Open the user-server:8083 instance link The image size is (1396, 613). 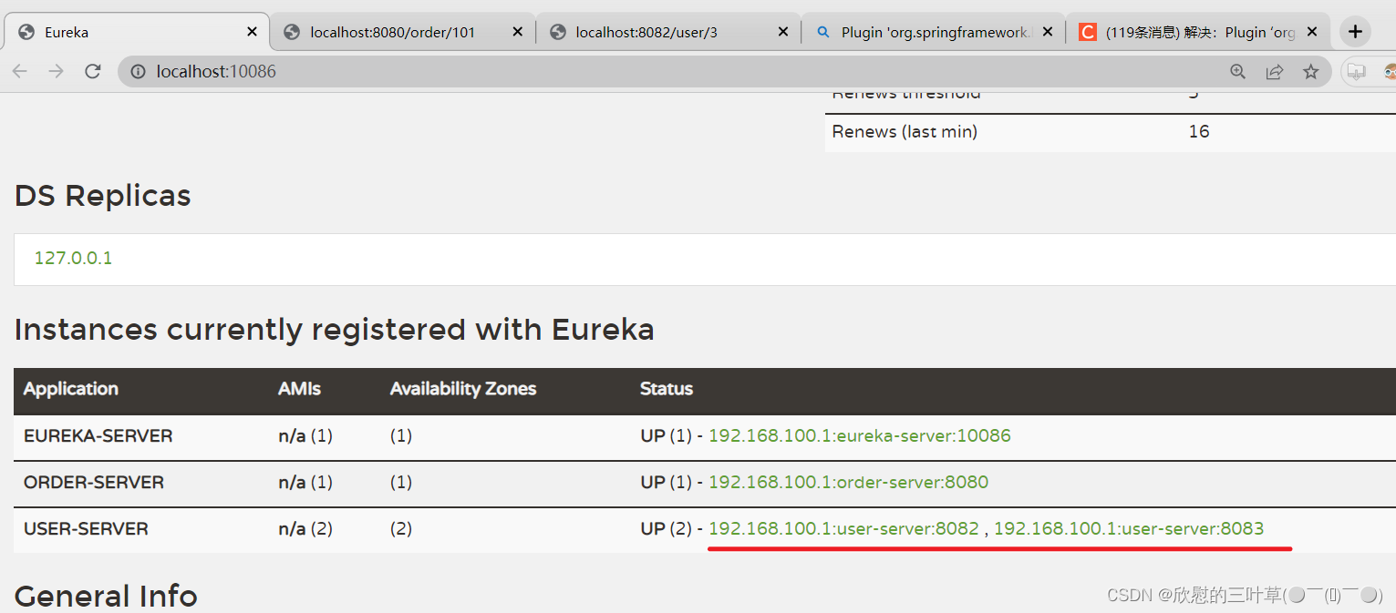click(x=1129, y=528)
